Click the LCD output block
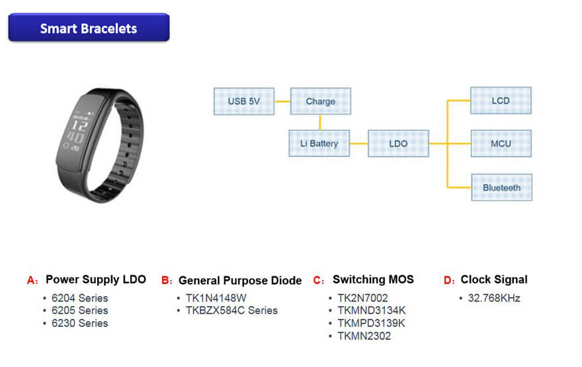Image resolution: width=582 pixels, height=367 pixels. click(501, 101)
